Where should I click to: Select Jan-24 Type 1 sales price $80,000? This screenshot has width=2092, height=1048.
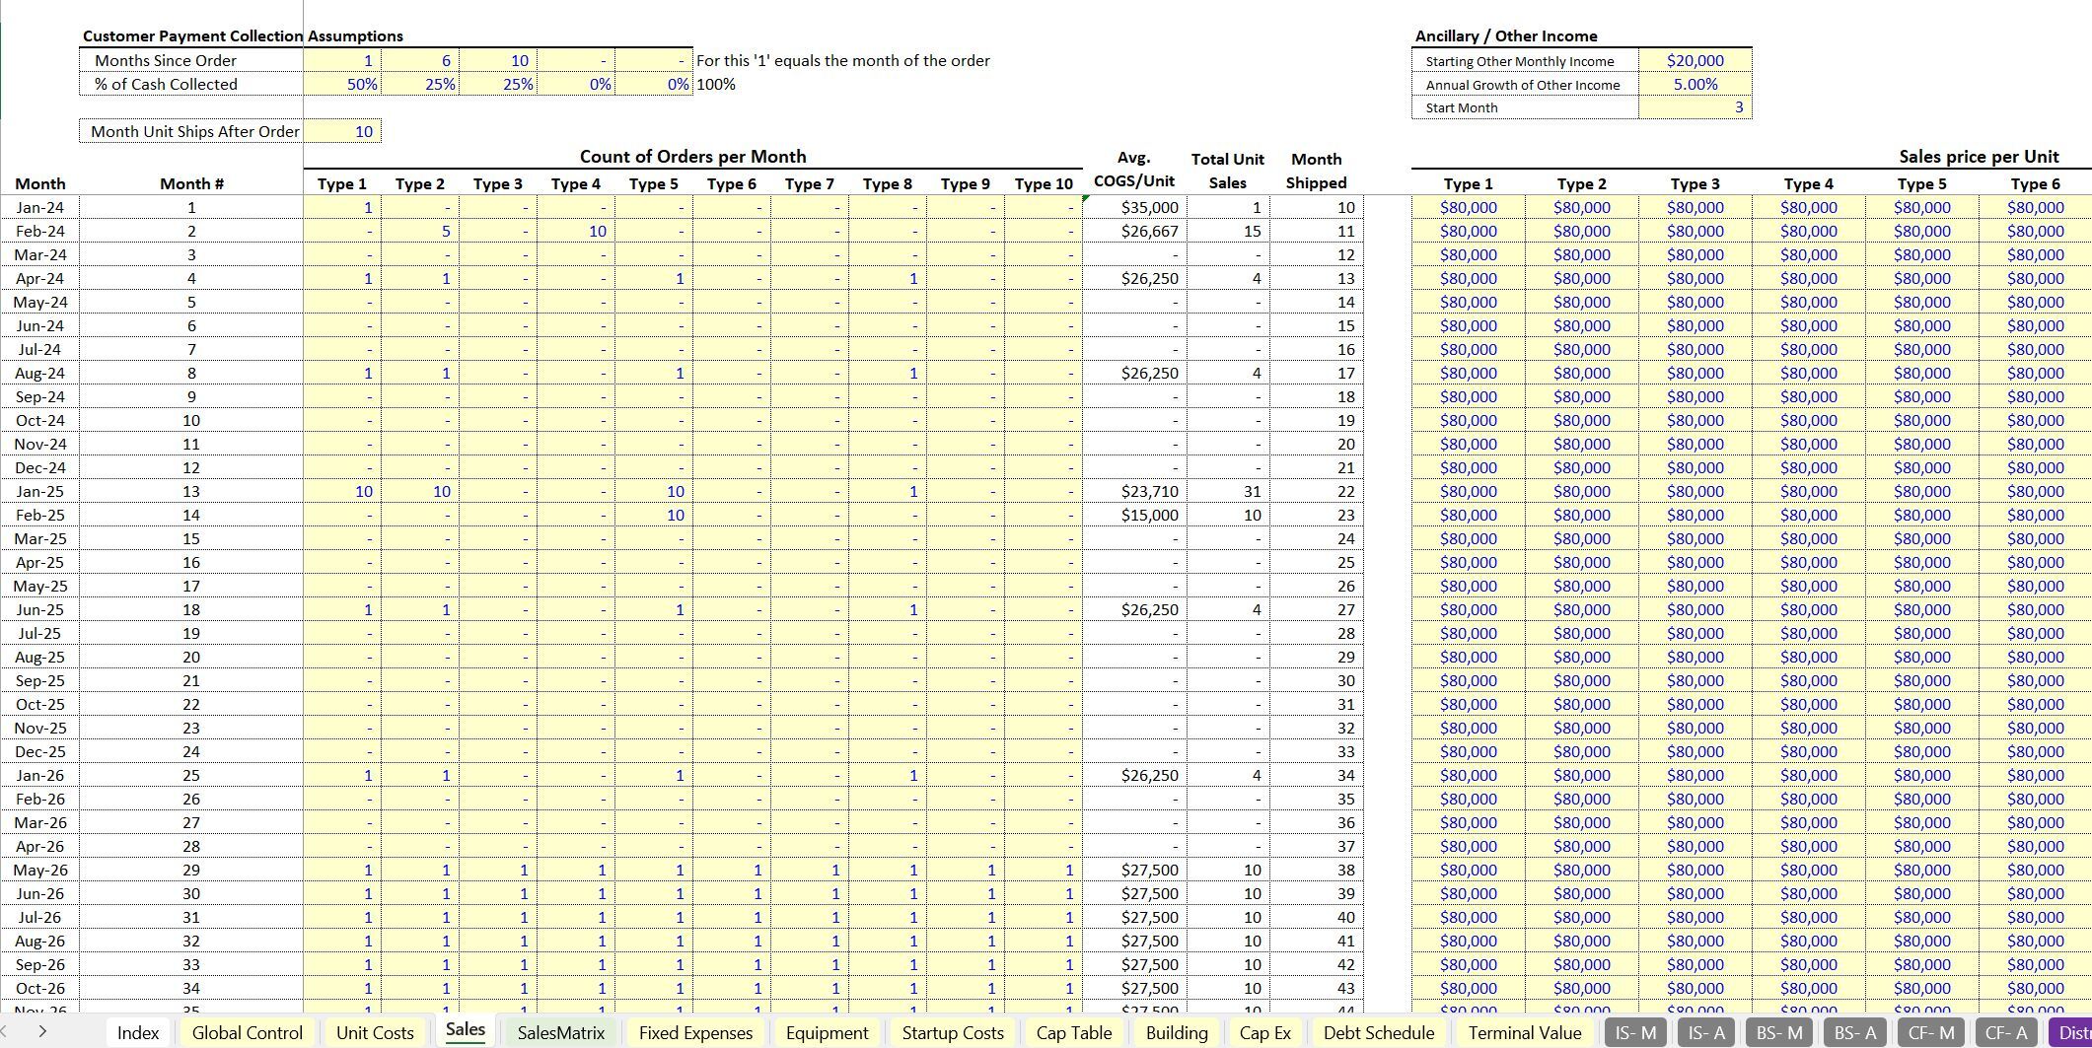[x=1468, y=207]
